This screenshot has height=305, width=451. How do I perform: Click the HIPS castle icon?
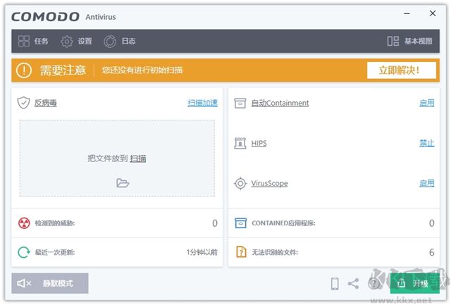240,143
